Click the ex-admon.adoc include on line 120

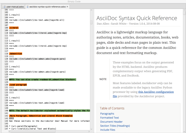[x=37, y=59]
